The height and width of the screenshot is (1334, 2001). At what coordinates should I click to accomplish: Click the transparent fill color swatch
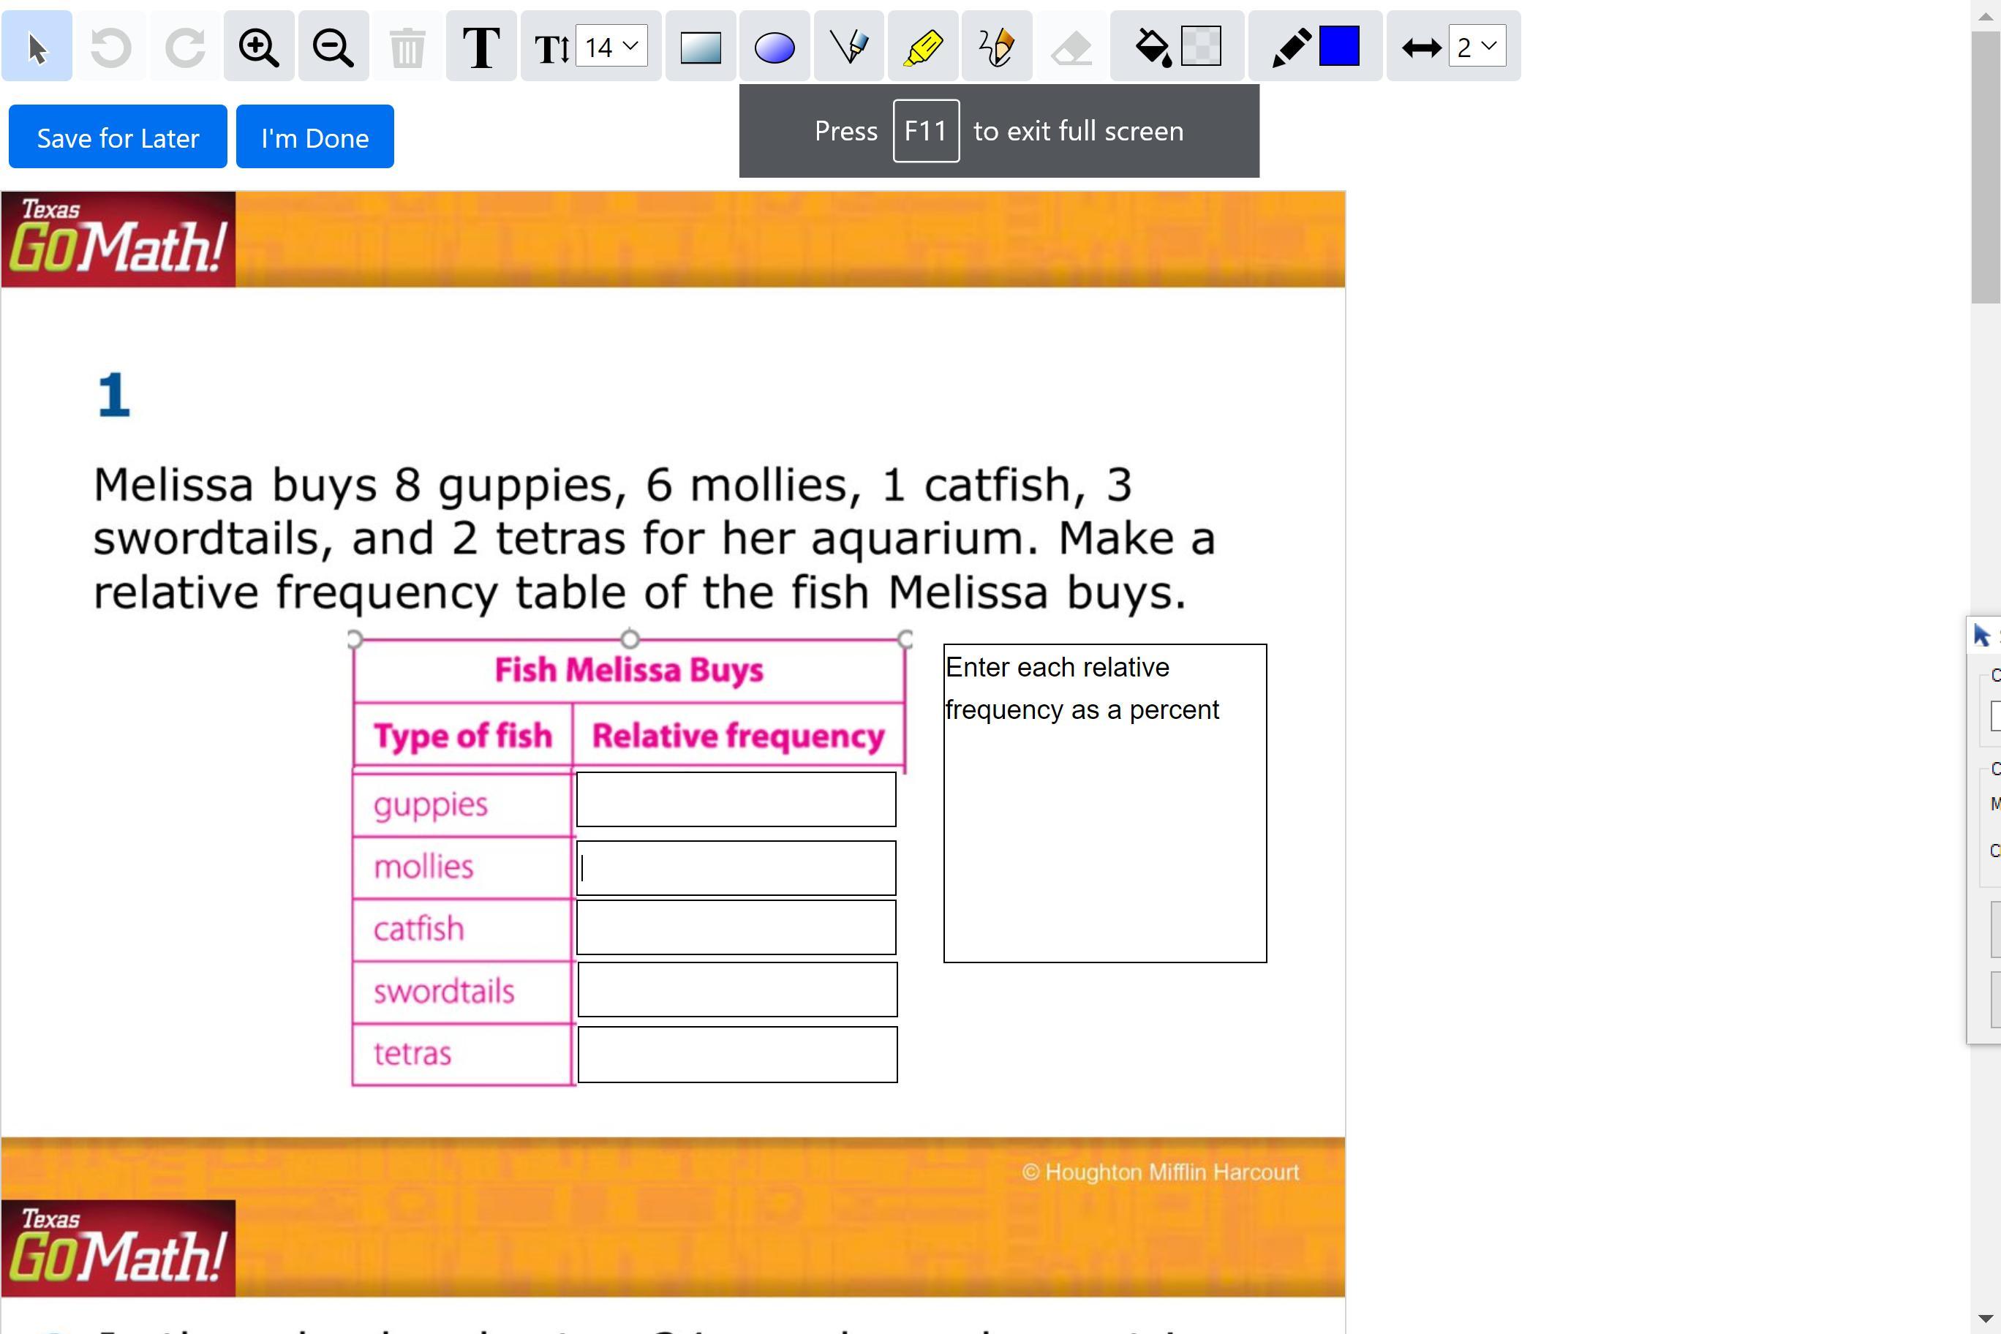(1200, 47)
